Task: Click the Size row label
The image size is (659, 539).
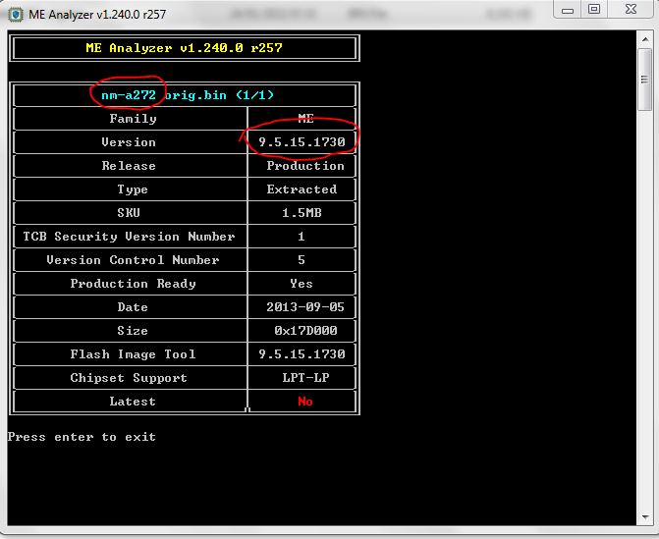Action: click(133, 331)
